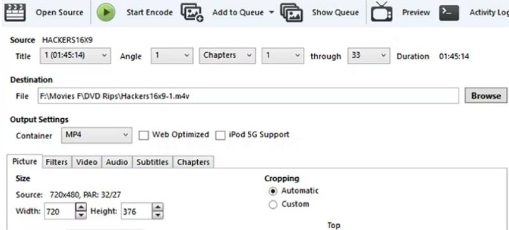Click the Open Source clapperboard icon
Screen dimensions: 509x230
[x=15, y=11]
